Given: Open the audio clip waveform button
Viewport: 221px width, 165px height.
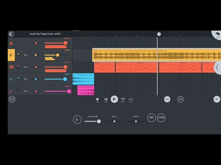Looking at the screenshot, I should tap(77, 120).
